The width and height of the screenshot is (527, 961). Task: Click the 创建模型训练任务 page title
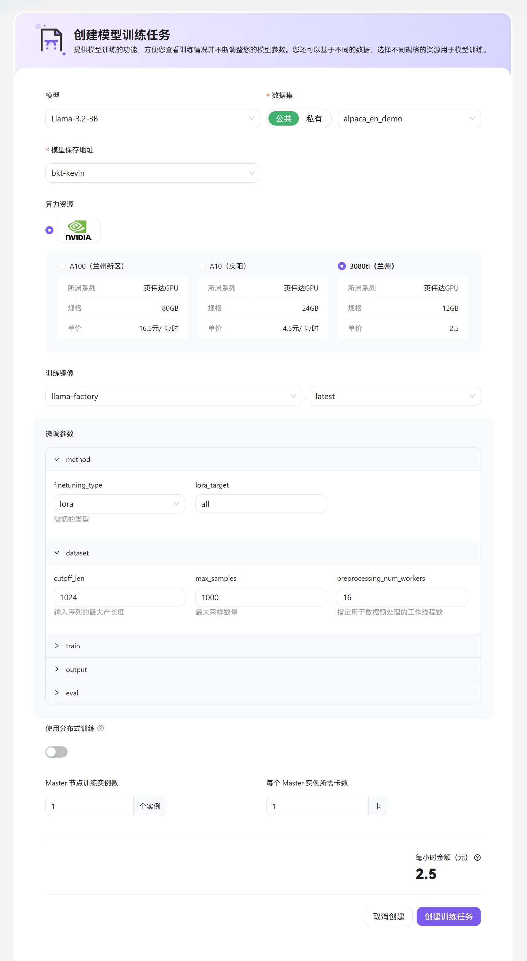(x=122, y=35)
